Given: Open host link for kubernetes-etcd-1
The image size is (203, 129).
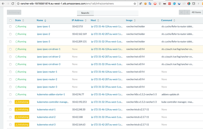Looking at the screenshot, I should pos(107,109).
